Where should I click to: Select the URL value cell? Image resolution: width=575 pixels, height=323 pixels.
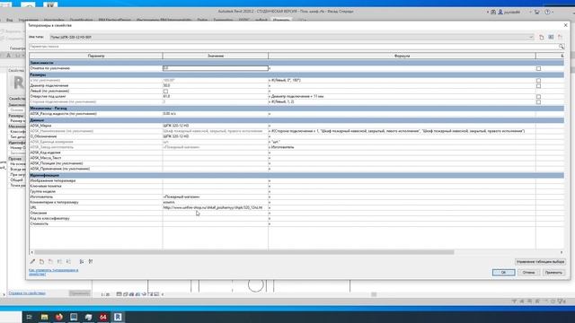[x=216, y=207]
